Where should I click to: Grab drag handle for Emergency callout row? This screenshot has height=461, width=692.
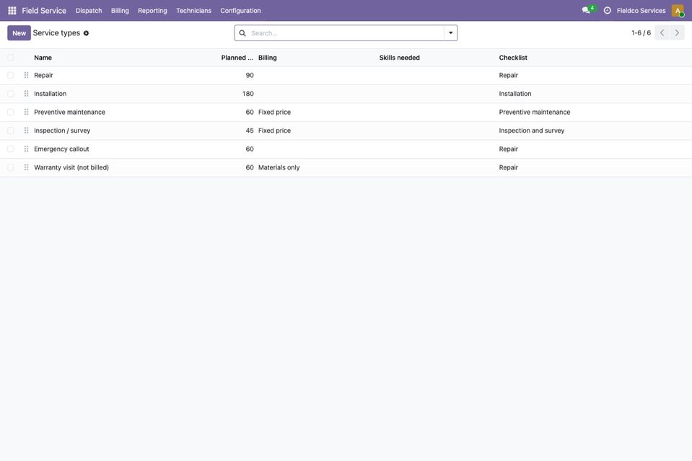[x=27, y=149]
